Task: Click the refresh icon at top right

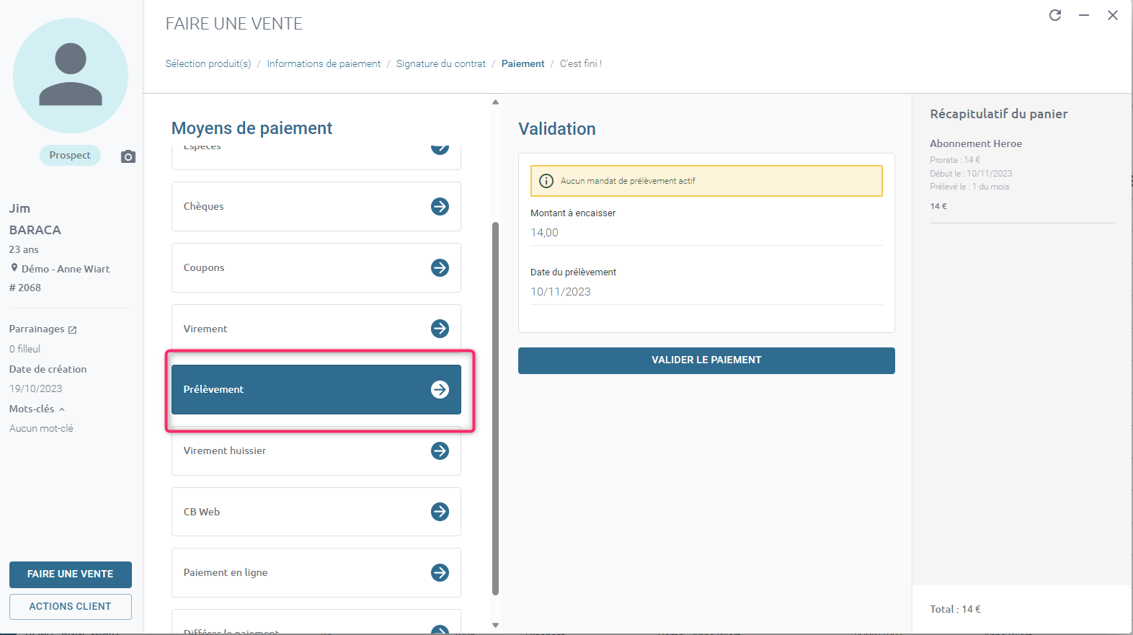Action: [x=1055, y=15]
